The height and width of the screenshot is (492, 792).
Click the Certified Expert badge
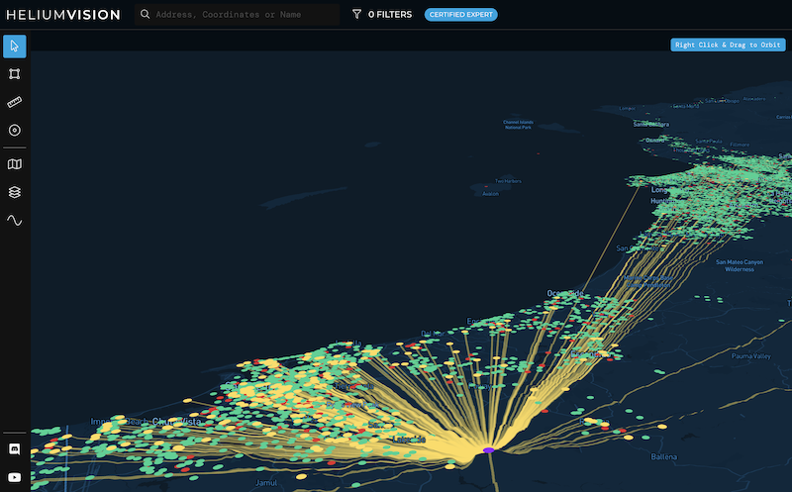coord(460,15)
